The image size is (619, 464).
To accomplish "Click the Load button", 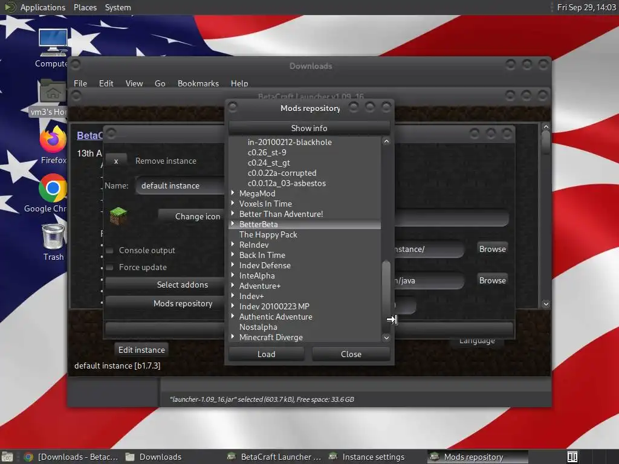I will [267, 354].
